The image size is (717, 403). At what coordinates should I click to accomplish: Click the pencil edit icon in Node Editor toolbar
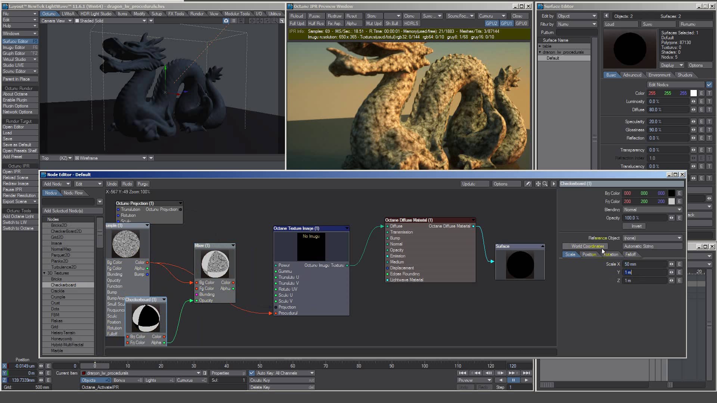[528, 184]
